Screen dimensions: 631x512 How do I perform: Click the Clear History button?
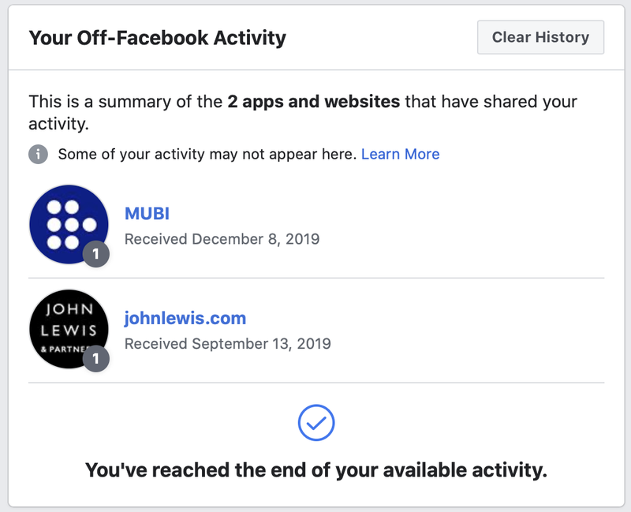(x=540, y=37)
